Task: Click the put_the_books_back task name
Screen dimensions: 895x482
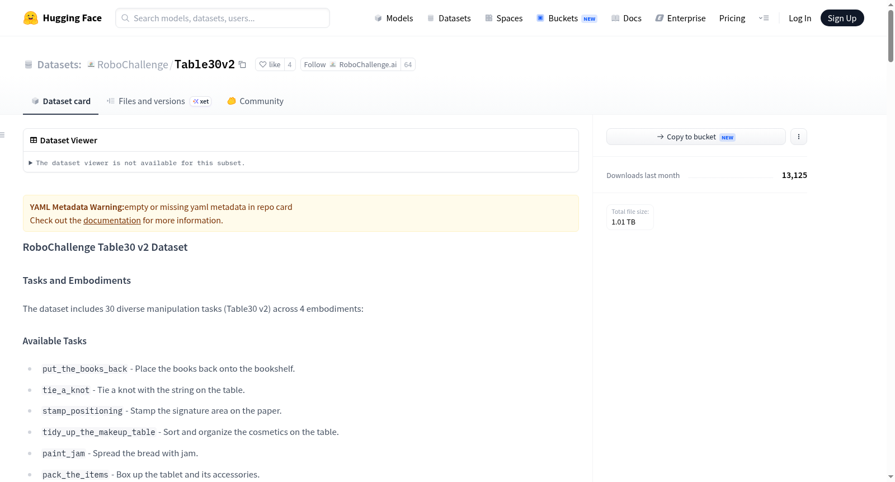Action: 85,369
